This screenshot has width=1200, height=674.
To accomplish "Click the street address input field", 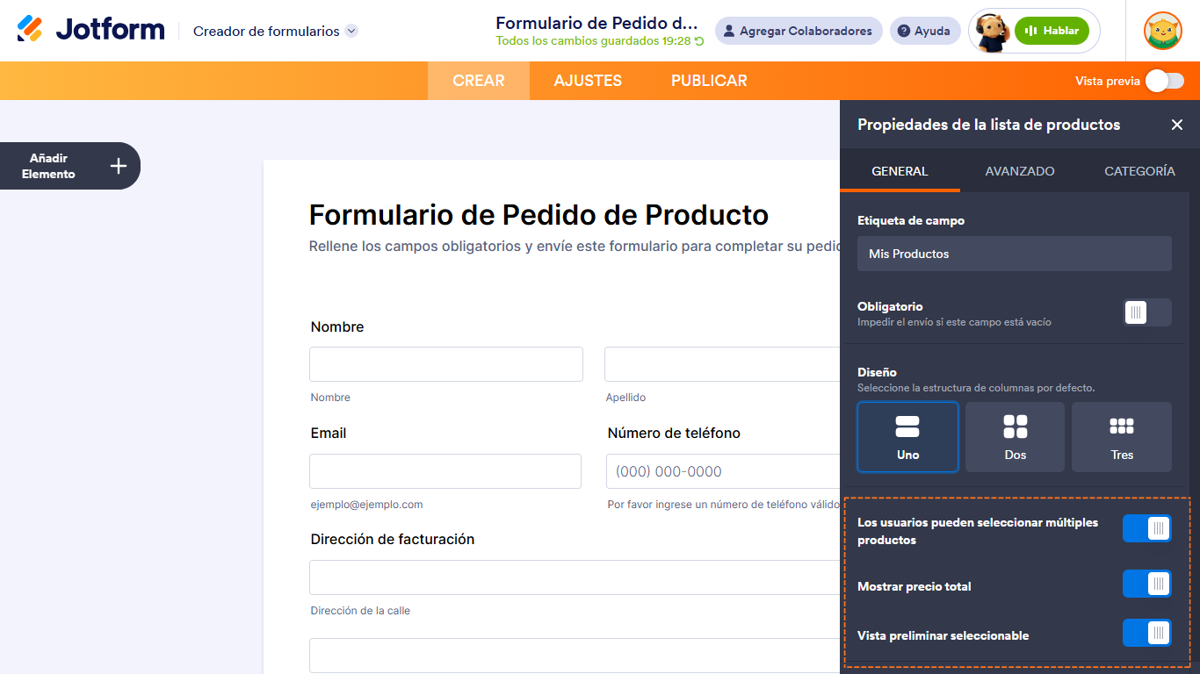I will click(x=575, y=577).
